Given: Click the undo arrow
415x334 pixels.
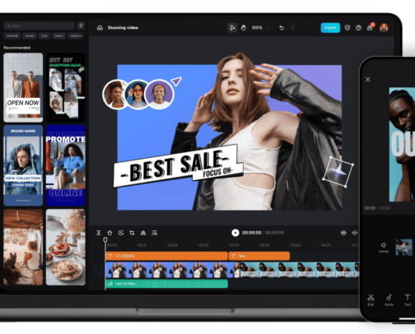Looking at the screenshot, I should [282, 28].
